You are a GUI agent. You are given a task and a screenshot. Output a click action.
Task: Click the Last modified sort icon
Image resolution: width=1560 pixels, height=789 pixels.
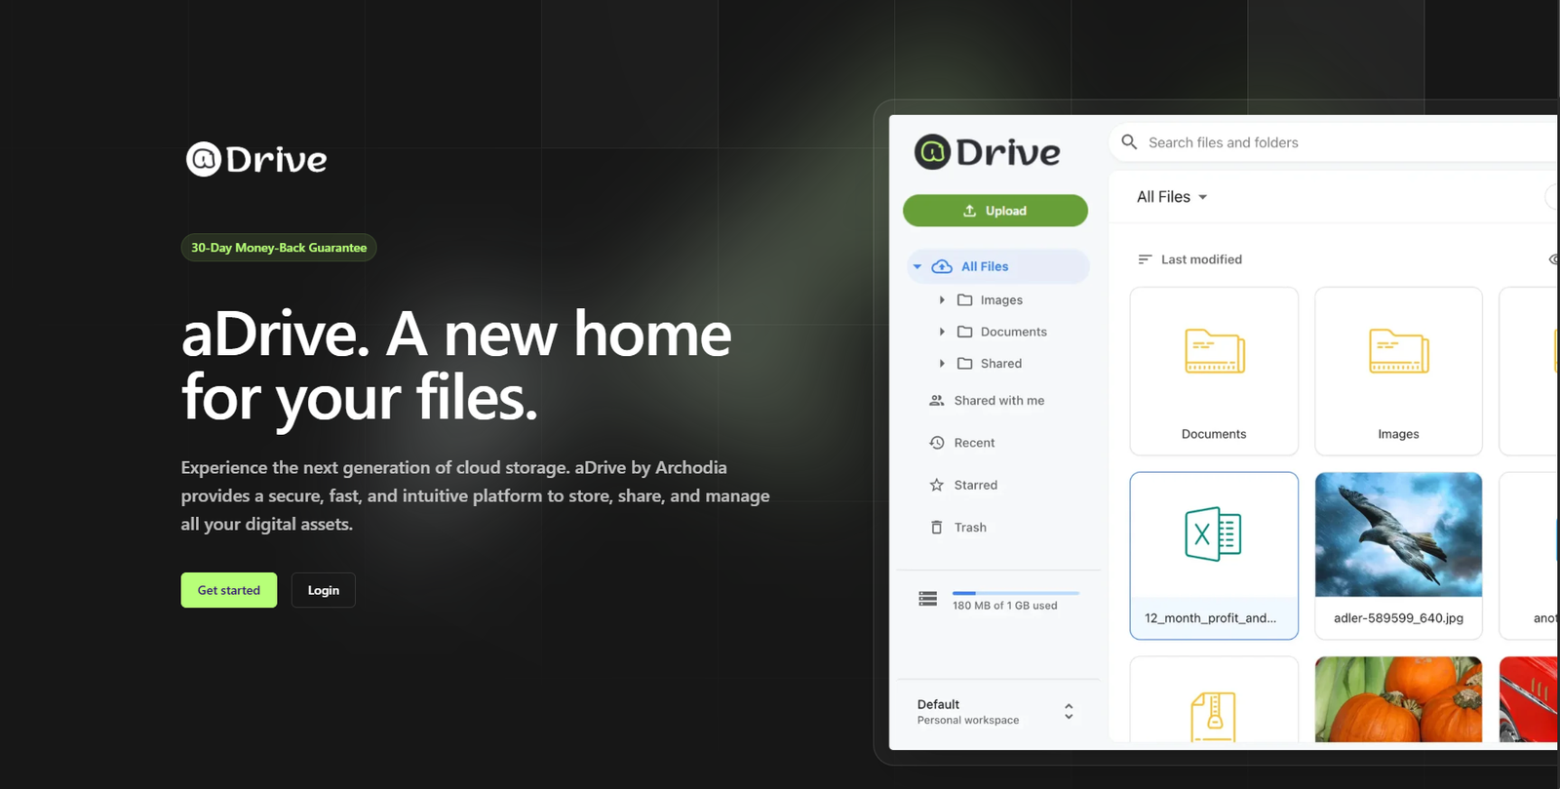point(1145,259)
